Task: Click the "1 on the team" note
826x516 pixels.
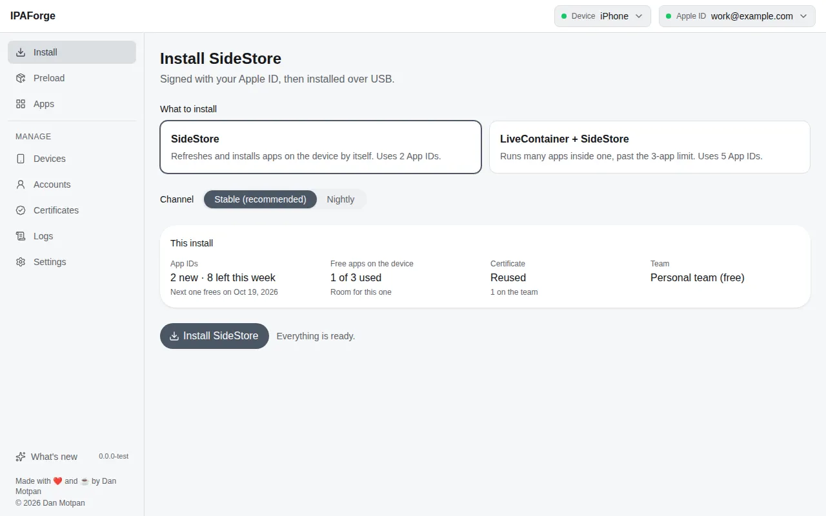Action: (514, 292)
